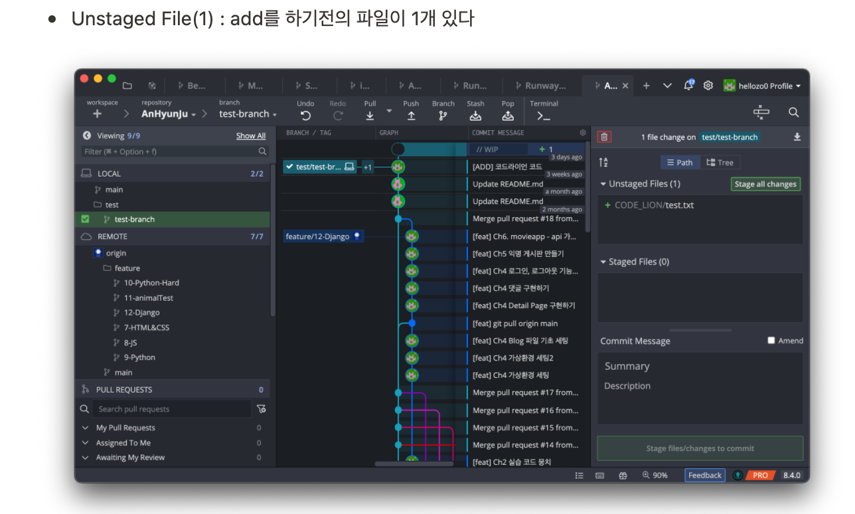Select commit '[feat] git pull origin main'
Viewport: 855px width, 514px height.
[x=515, y=323]
